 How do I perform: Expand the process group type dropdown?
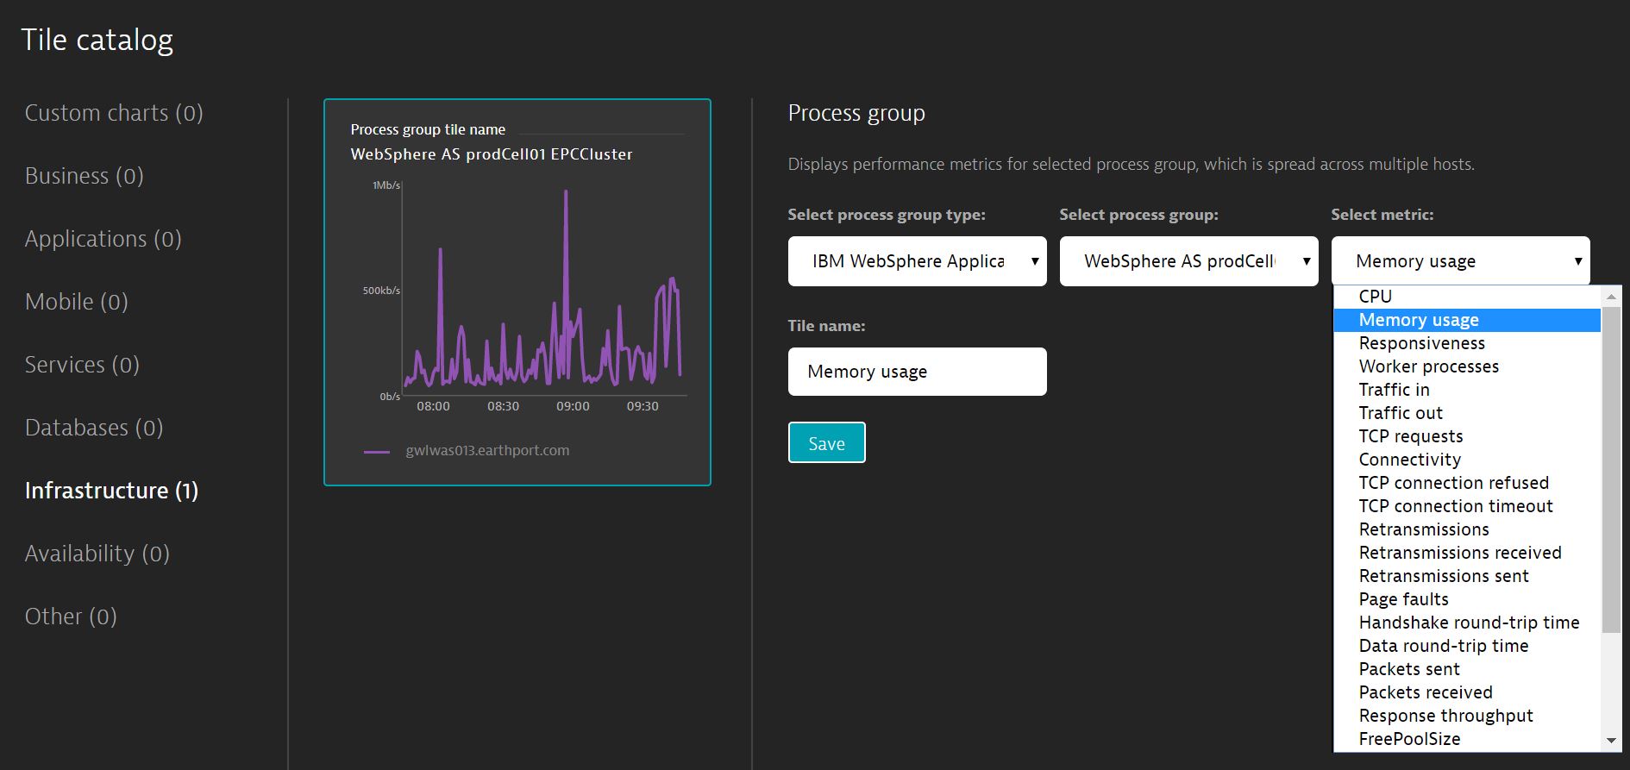(917, 261)
